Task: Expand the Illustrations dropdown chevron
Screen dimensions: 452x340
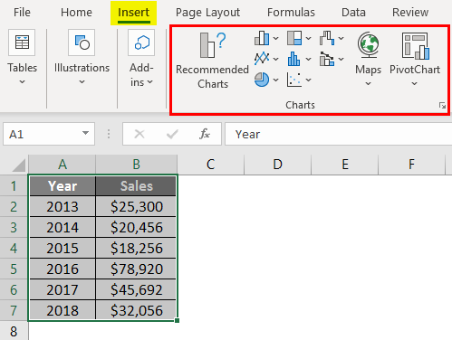Action: click(82, 81)
